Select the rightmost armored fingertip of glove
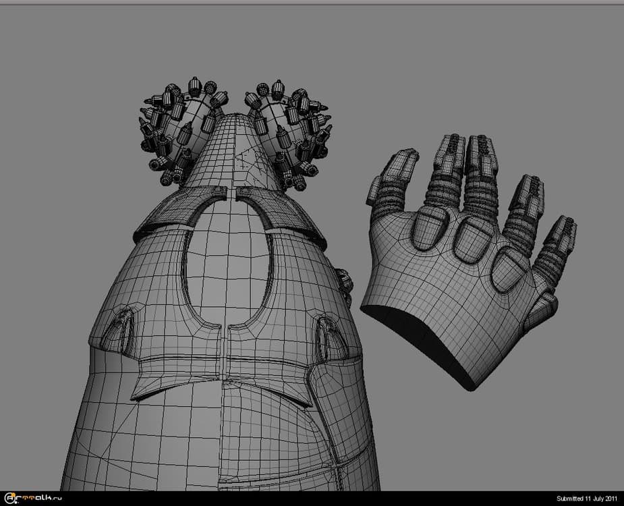The height and width of the screenshot is (506, 624). coord(560,233)
